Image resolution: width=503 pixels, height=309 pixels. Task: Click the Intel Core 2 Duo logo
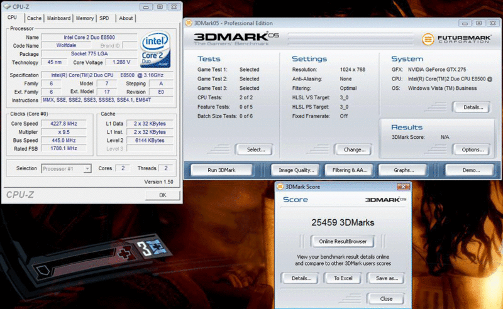[x=155, y=49]
